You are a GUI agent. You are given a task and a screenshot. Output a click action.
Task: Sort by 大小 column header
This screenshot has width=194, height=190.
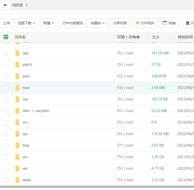coord(156,37)
